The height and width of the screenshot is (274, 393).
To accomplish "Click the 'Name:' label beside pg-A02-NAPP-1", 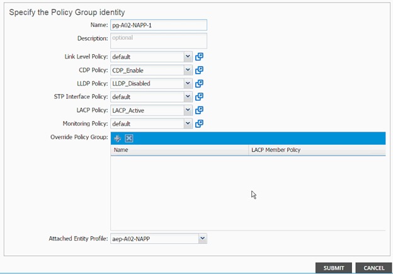I will tap(100, 25).
